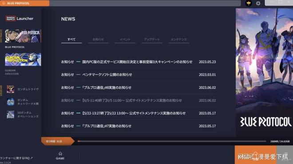Select the Blue Protocol game thumbnail
Screen dimensions: 293x164
(23, 36)
